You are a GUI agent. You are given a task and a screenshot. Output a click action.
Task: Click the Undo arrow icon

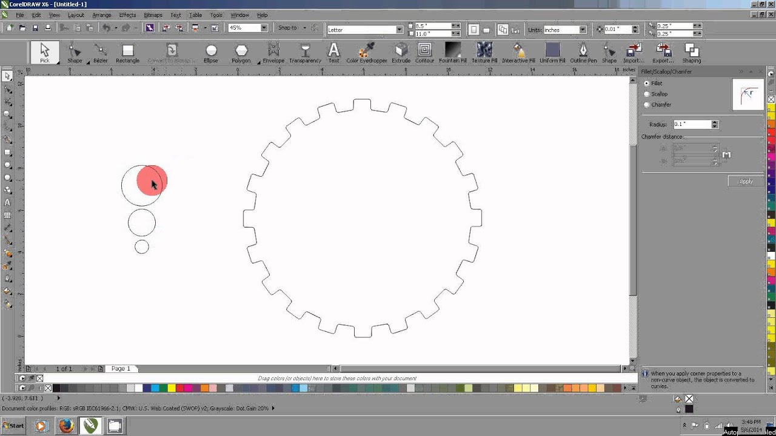[106, 28]
